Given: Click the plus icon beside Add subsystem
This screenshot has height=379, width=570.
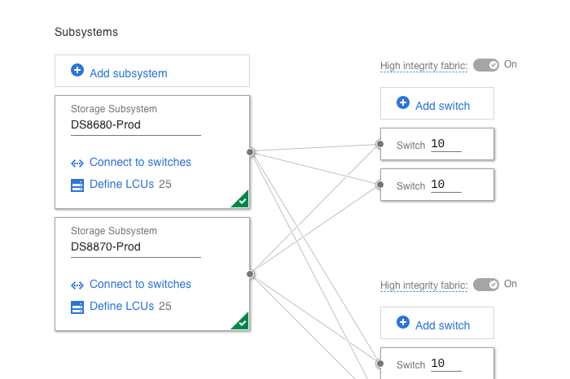Looking at the screenshot, I should point(77,71).
